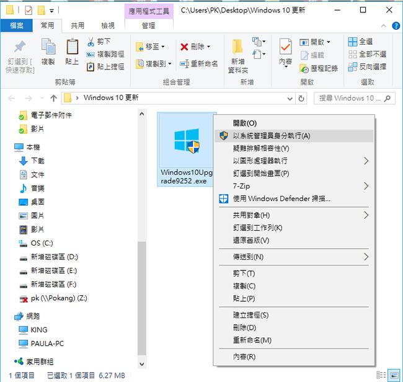This screenshot has height=382, width=403.
Task: Click Copy Path in ribbon
Action: [x=105, y=54]
